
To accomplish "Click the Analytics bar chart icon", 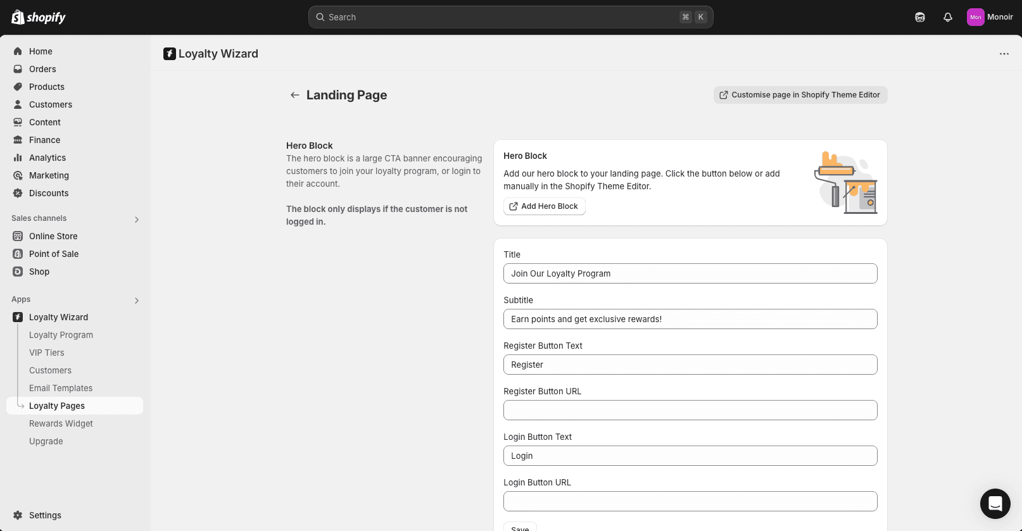I will (18, 158).
